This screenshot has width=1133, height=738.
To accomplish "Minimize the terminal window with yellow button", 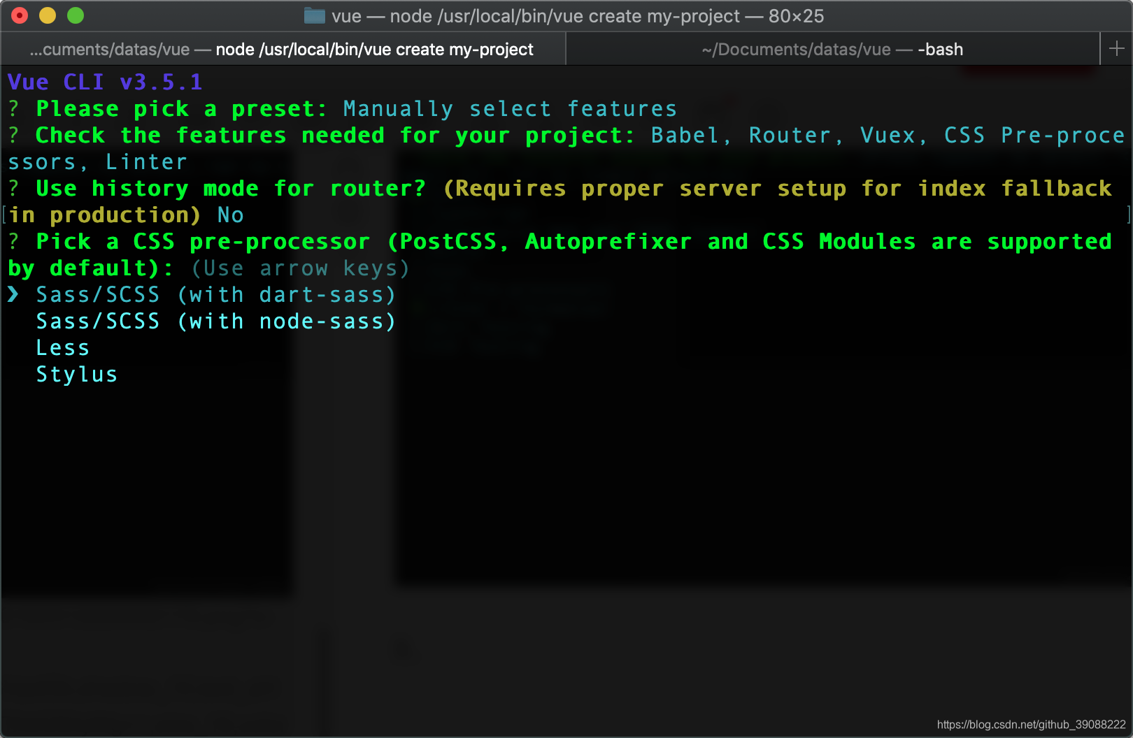I will [x=48, y=15].
